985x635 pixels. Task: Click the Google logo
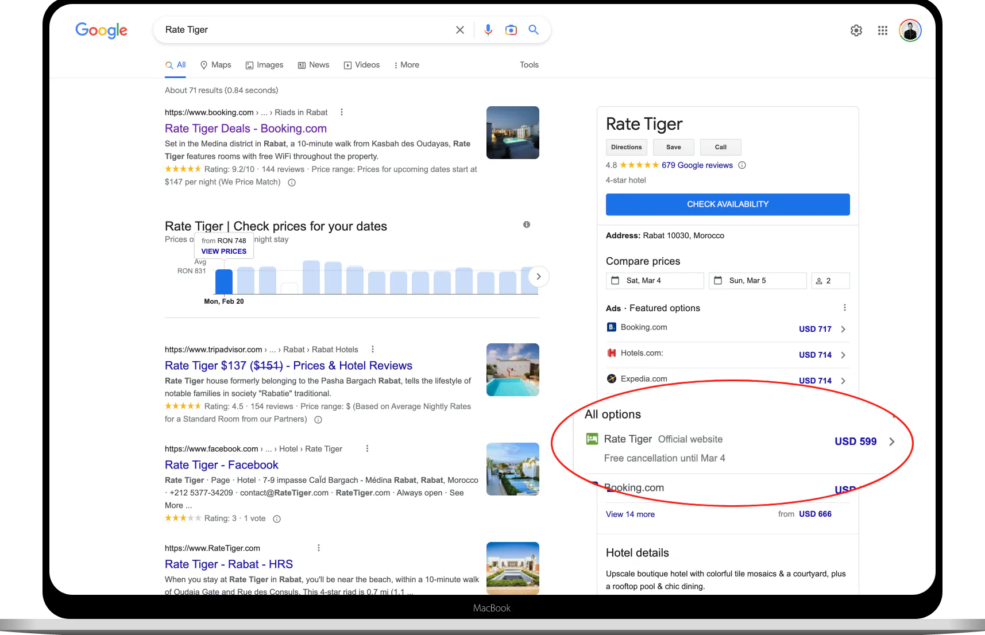click(102, 30)
